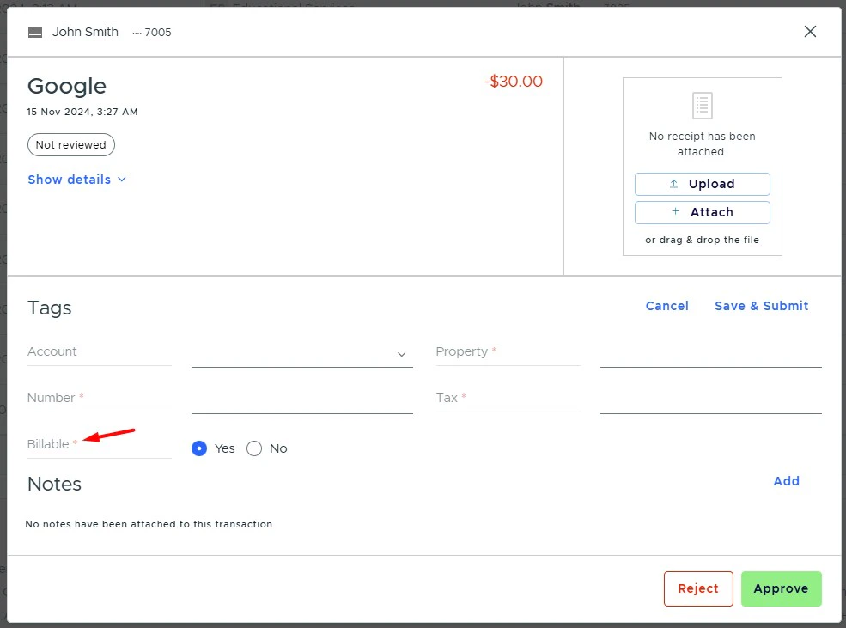Cancel the tag changes

[x=666, y=306]
